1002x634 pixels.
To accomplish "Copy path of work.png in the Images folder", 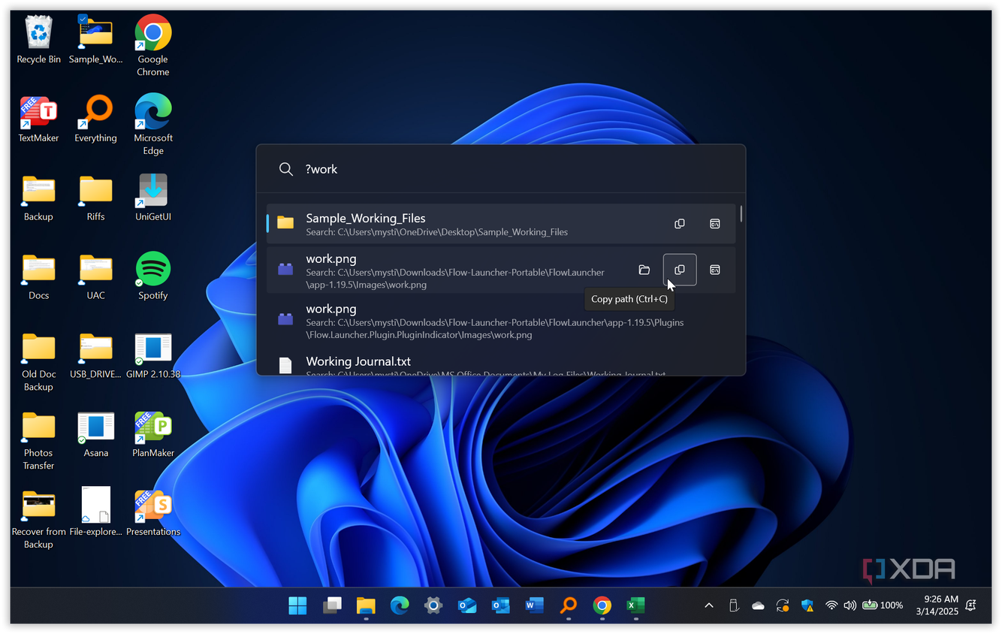I will (x=680, y=270).
